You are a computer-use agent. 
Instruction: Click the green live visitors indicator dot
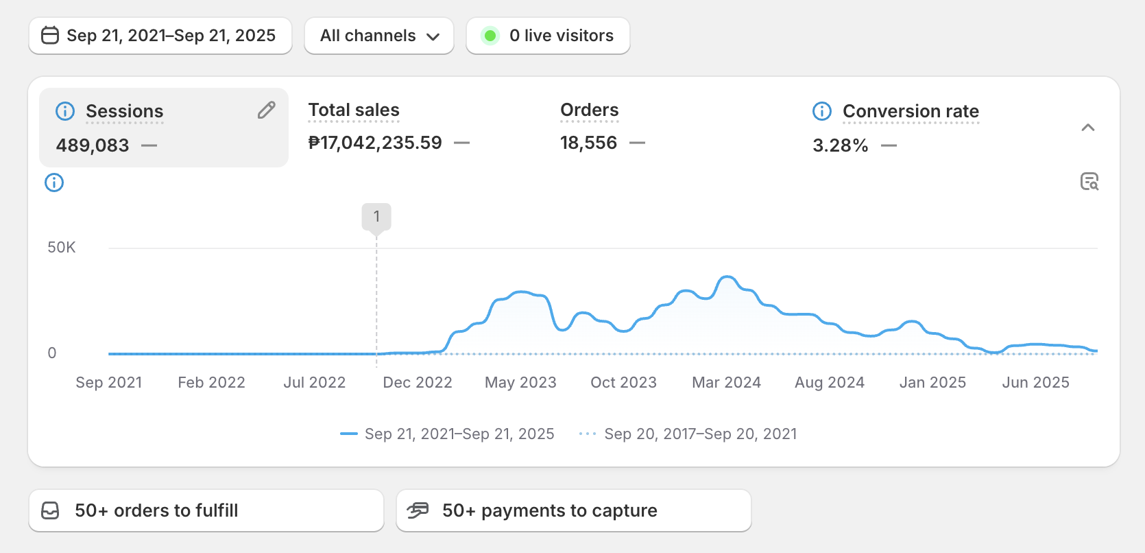pos(490,36)
